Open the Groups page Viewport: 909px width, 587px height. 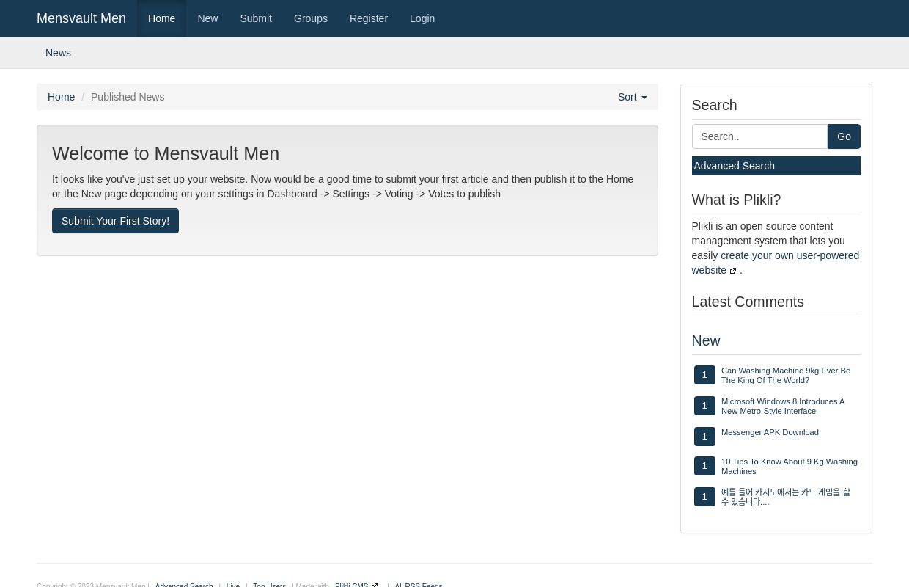click(310, 18)
